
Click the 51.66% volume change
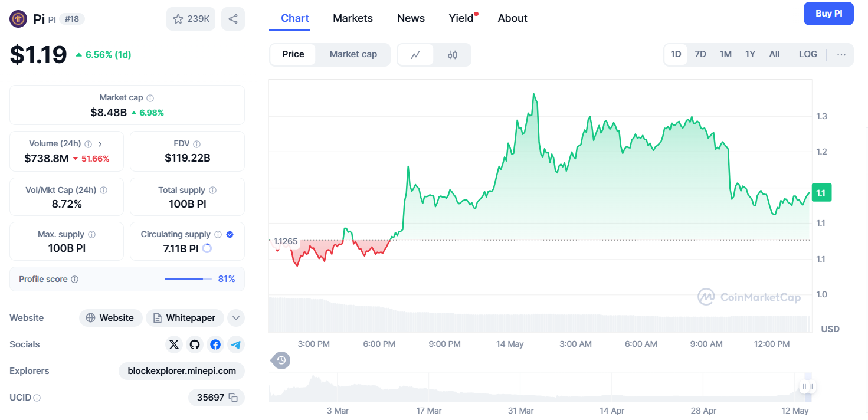click(91, 159)
